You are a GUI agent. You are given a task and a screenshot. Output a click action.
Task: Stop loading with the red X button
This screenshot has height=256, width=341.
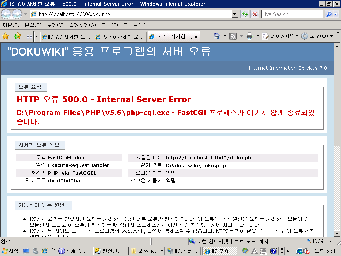tap(255, 14)
